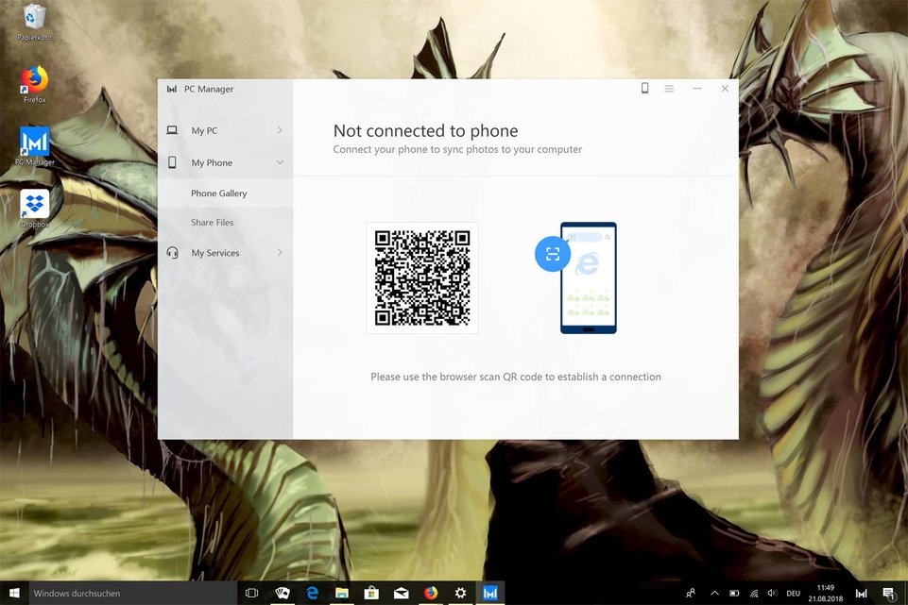Launch the Settings gear from the taskbar
This screenshot has height=605, width=908.
coord(460,593)
